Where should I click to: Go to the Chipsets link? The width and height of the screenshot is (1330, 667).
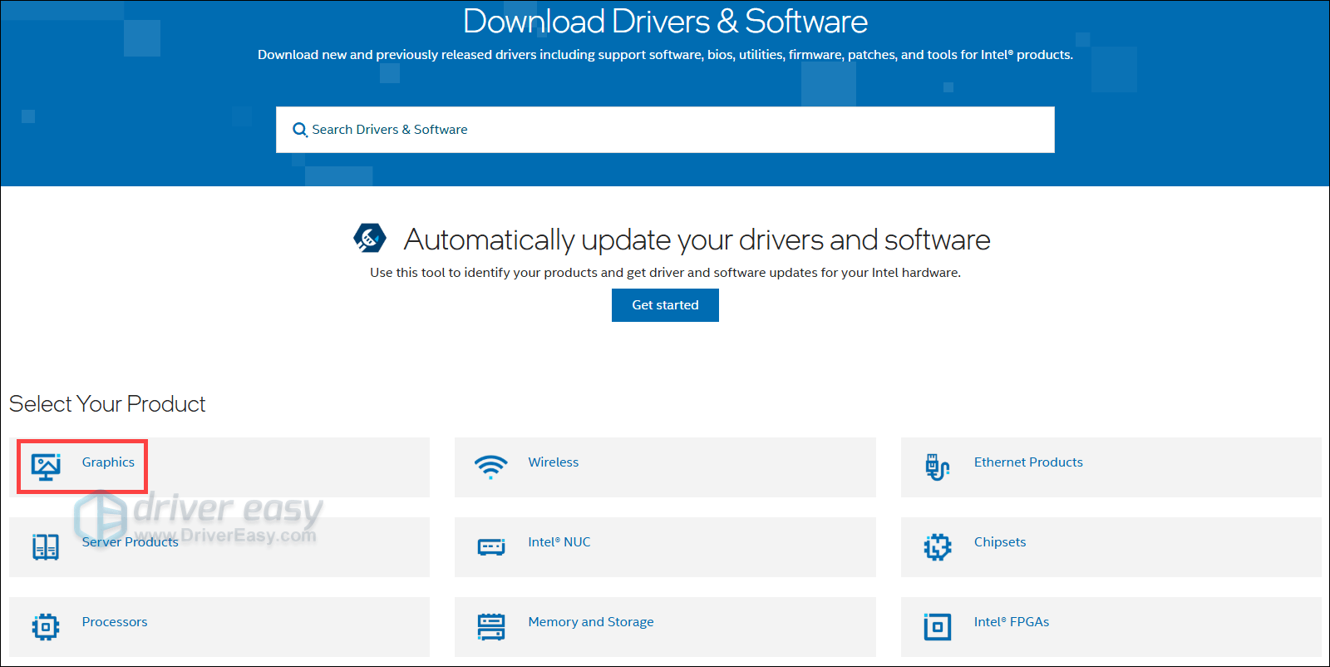point(999,542)
